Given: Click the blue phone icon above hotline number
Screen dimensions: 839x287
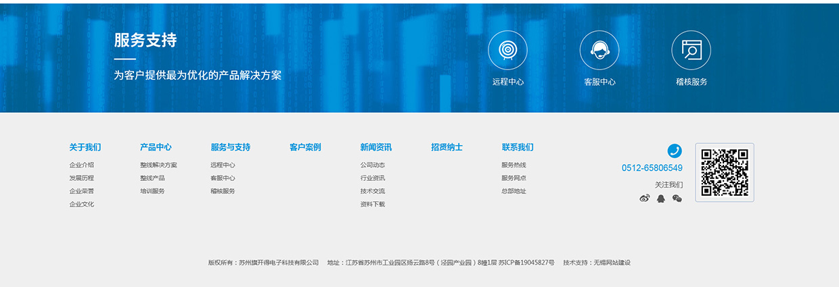Looking at the screenshot, I should point(675,151).
